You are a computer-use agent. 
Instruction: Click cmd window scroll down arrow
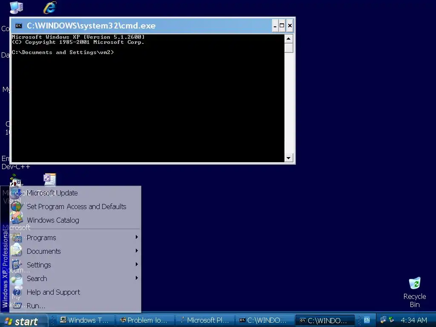click(x=289, y=158)
